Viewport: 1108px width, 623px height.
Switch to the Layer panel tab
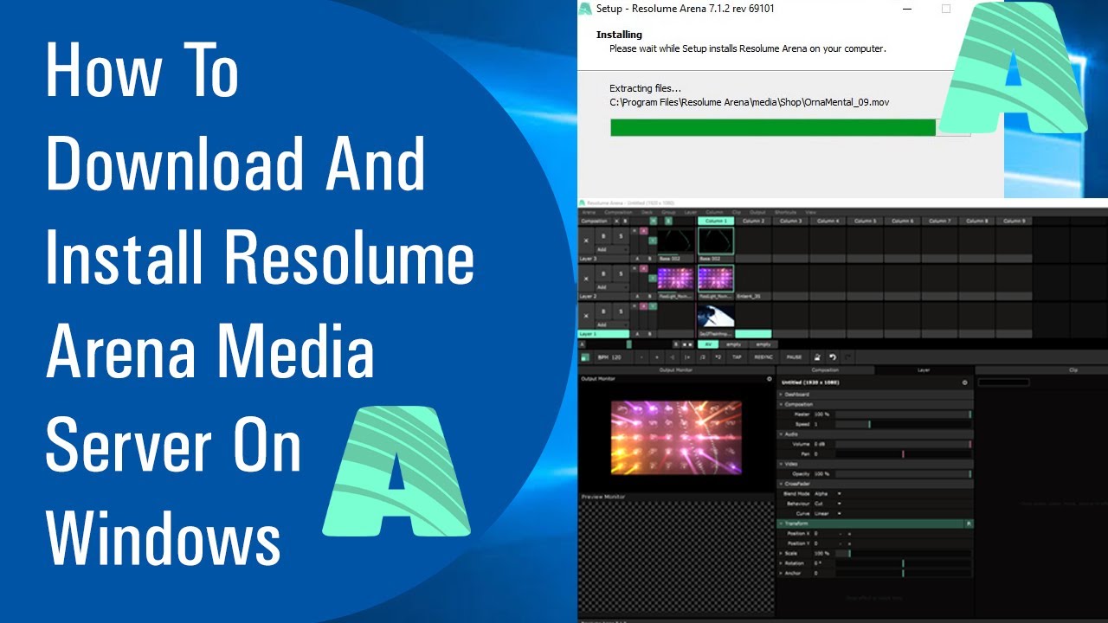click(x=924, y=370)
